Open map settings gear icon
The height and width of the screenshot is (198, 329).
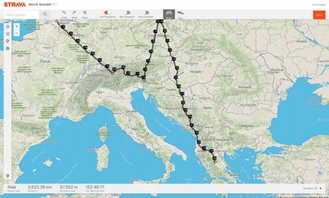8,27
